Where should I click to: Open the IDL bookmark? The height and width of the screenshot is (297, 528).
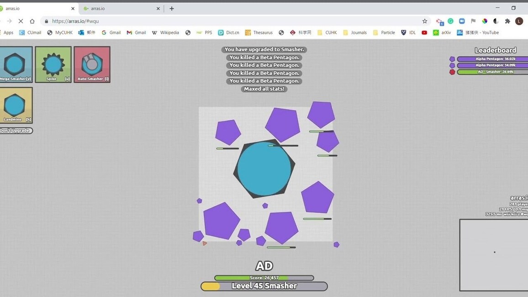408,32
